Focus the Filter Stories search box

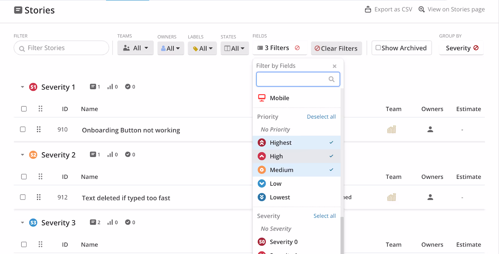(61, 48)
